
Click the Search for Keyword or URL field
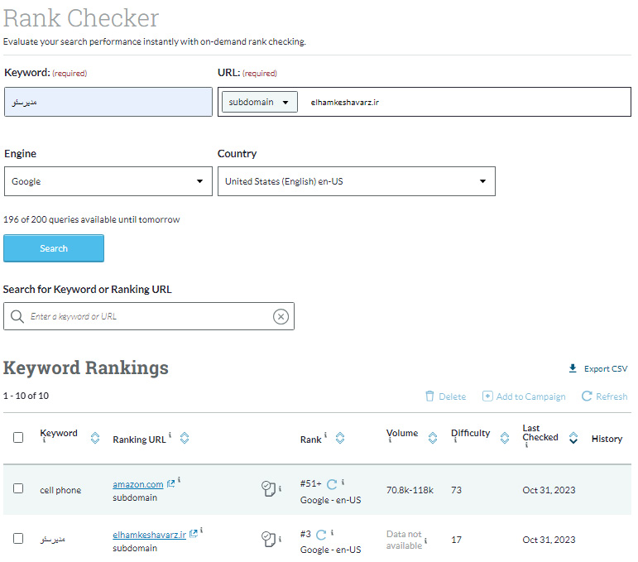point(145,317)
